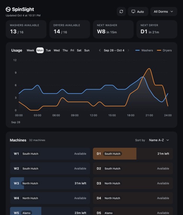The height and width of the screenshot is (215, 183).
Task: Click the 'Sort by' label
Action: (140, 140)
